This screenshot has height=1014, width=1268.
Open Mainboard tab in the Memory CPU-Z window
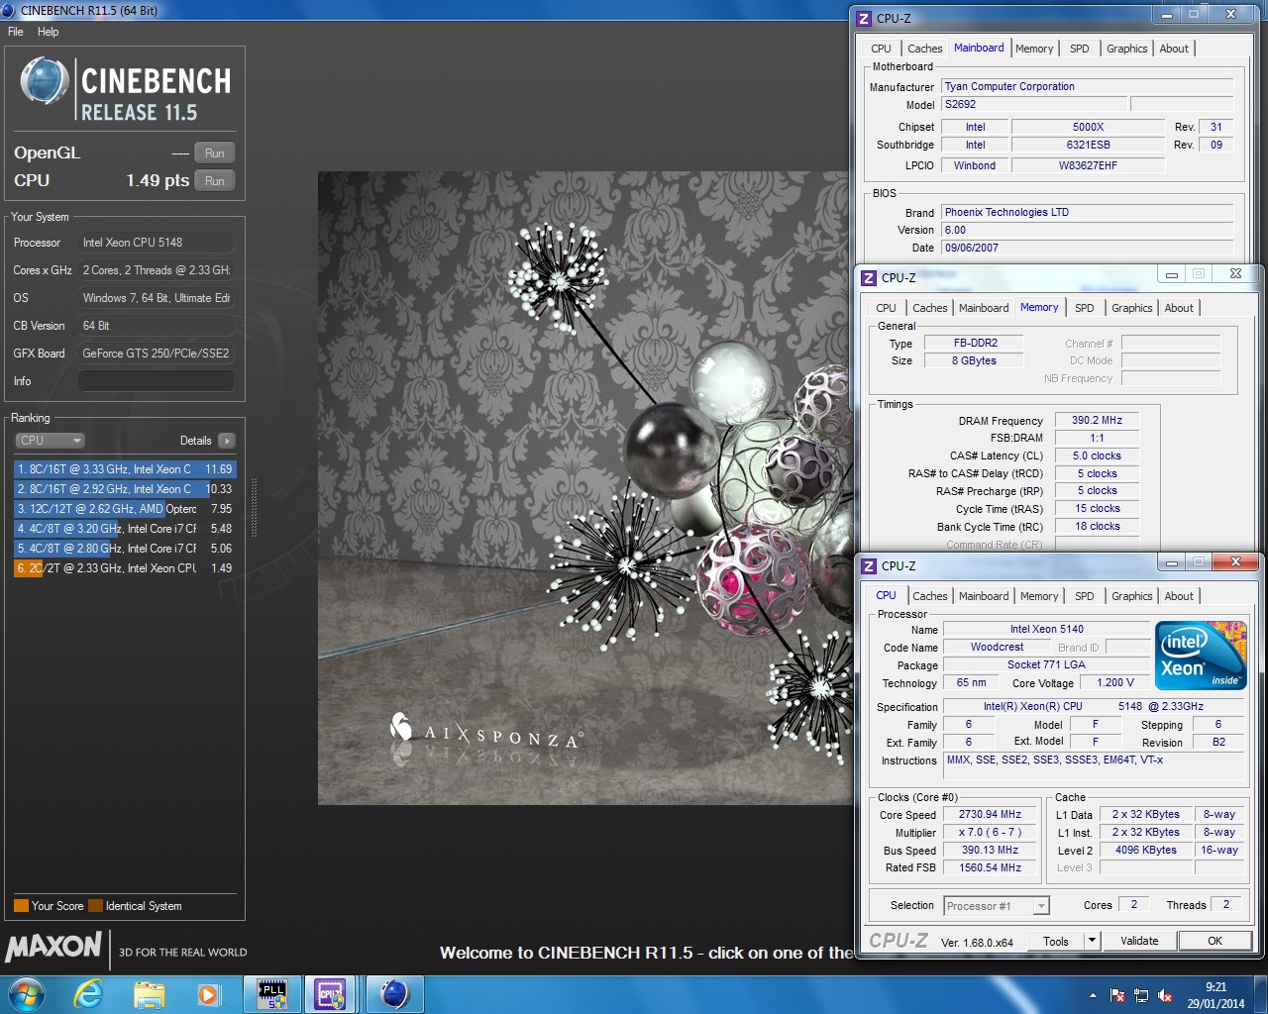pyautogui.click(x=984, y=308)
